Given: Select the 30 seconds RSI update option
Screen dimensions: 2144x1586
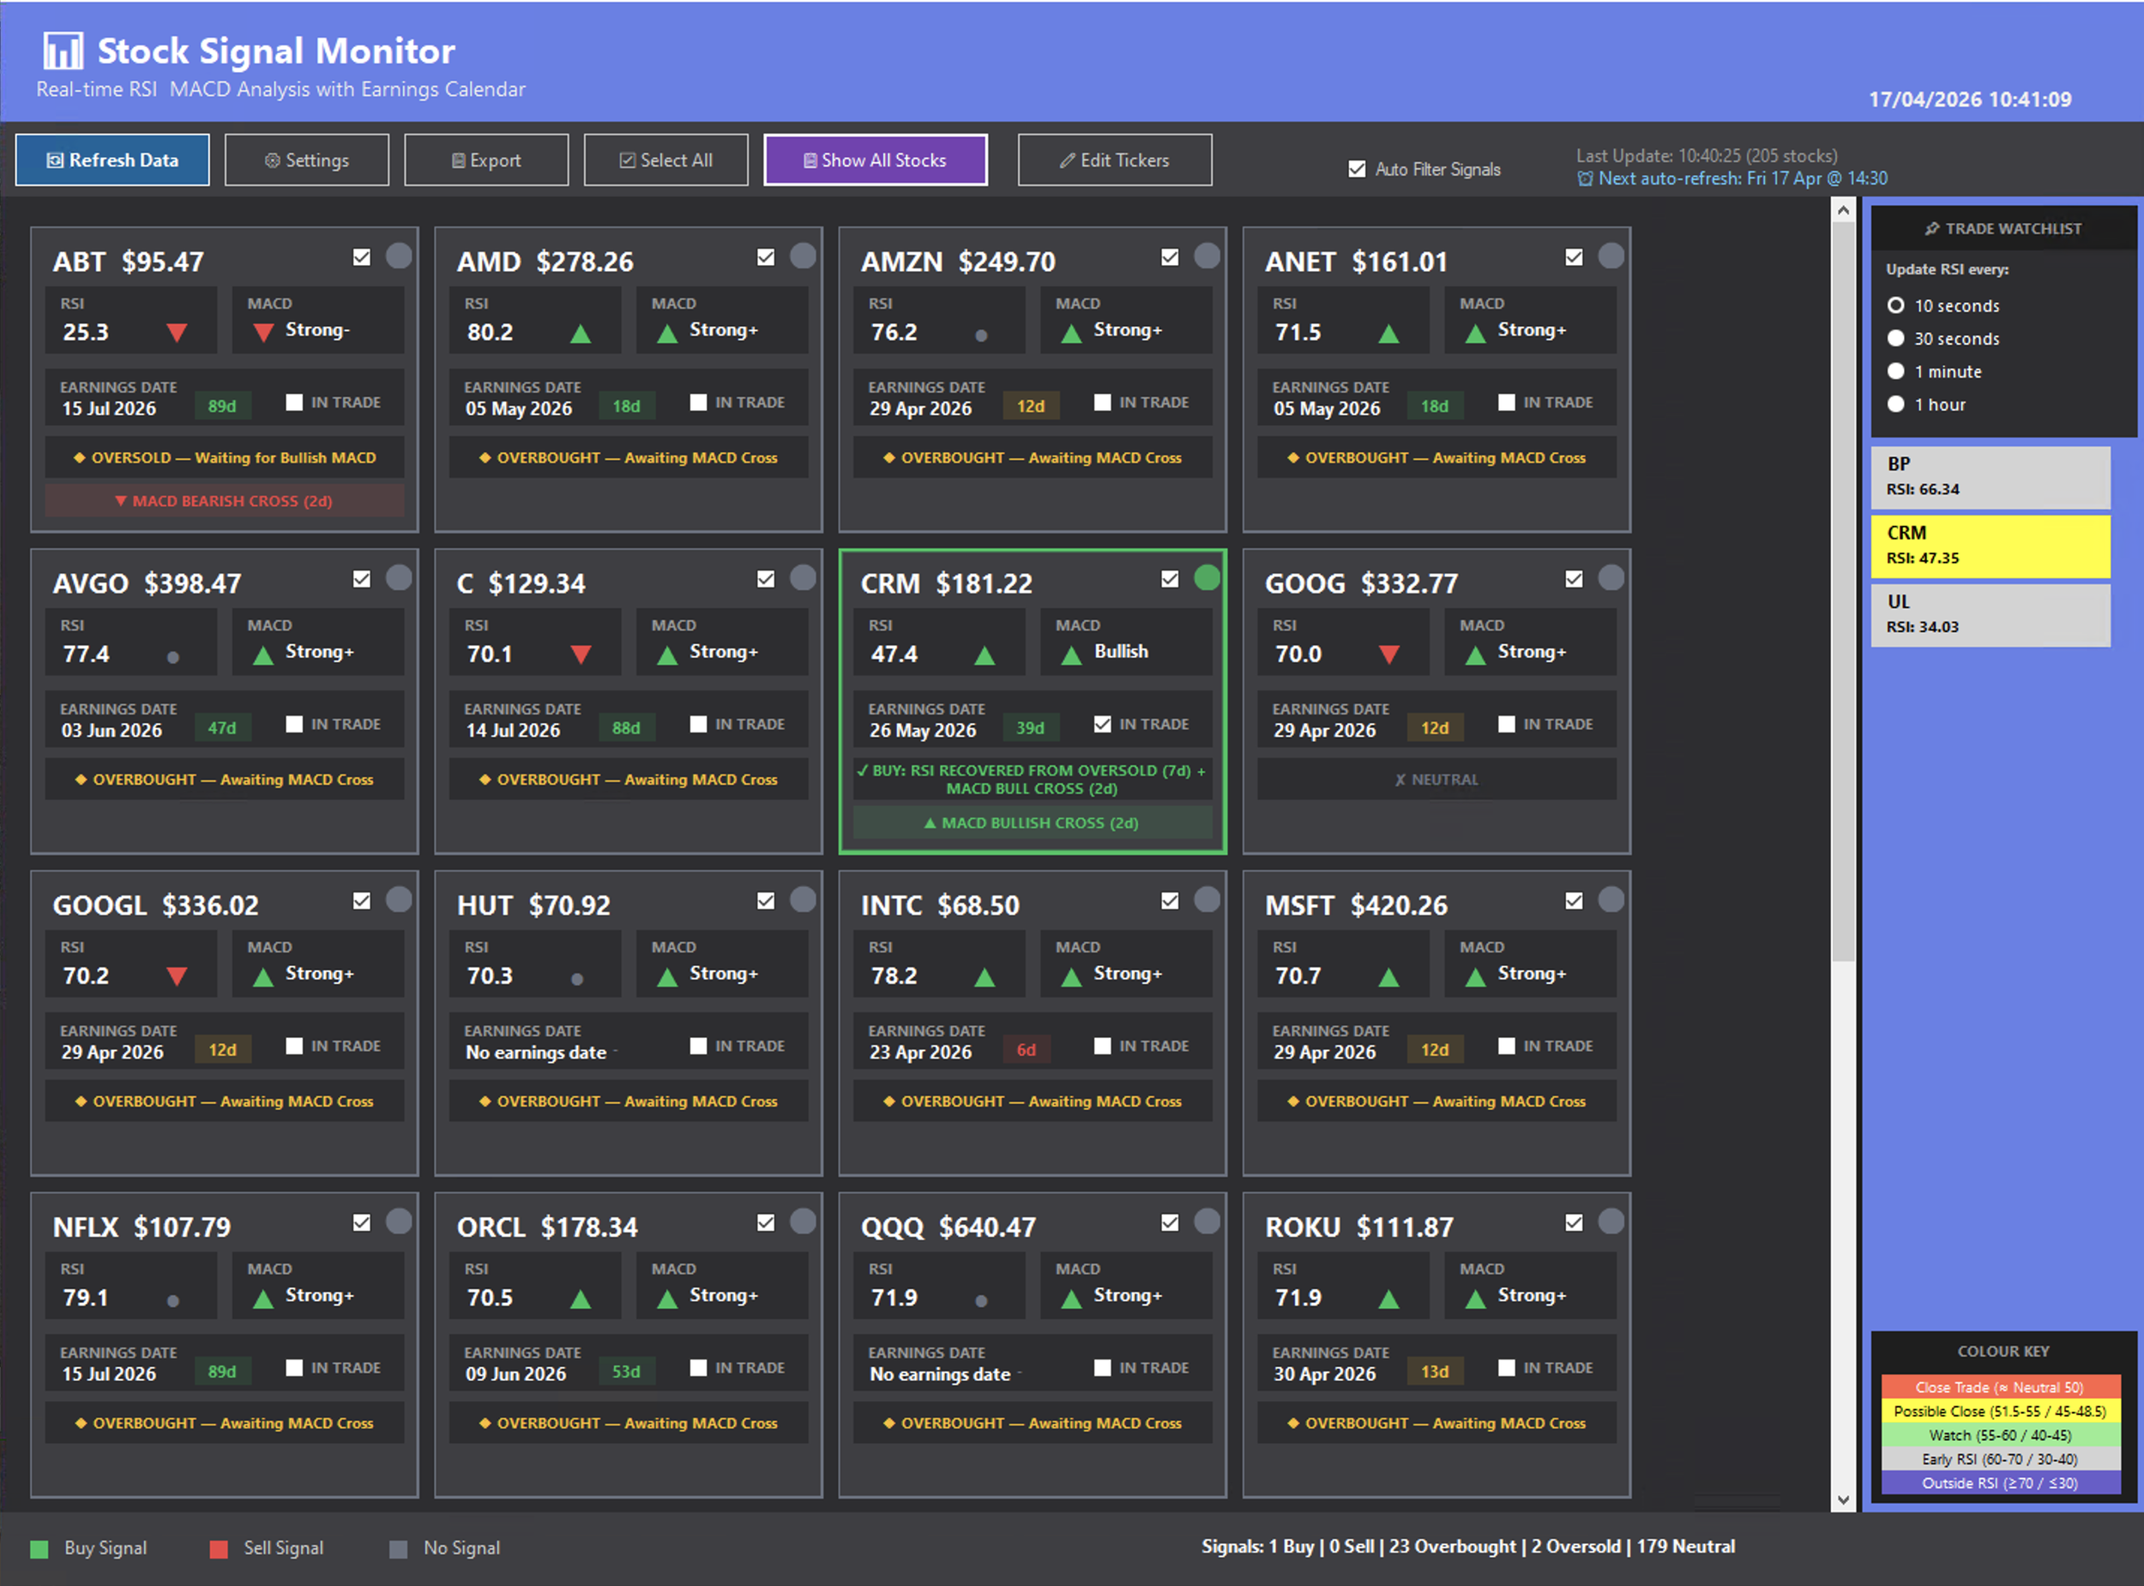Looking at the screenshot, I should [x=1895, y=338].
